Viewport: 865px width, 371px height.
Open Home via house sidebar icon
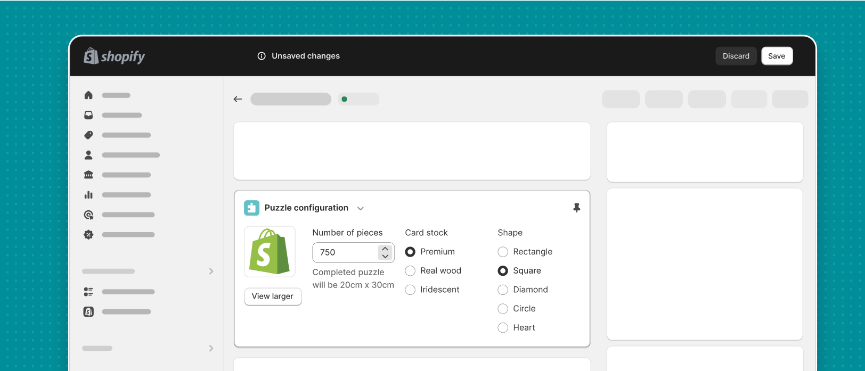tap(88, 95)
